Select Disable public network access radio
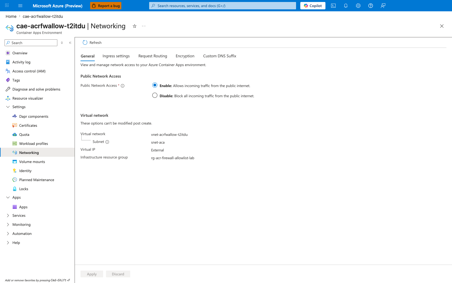 coord(155,95)
